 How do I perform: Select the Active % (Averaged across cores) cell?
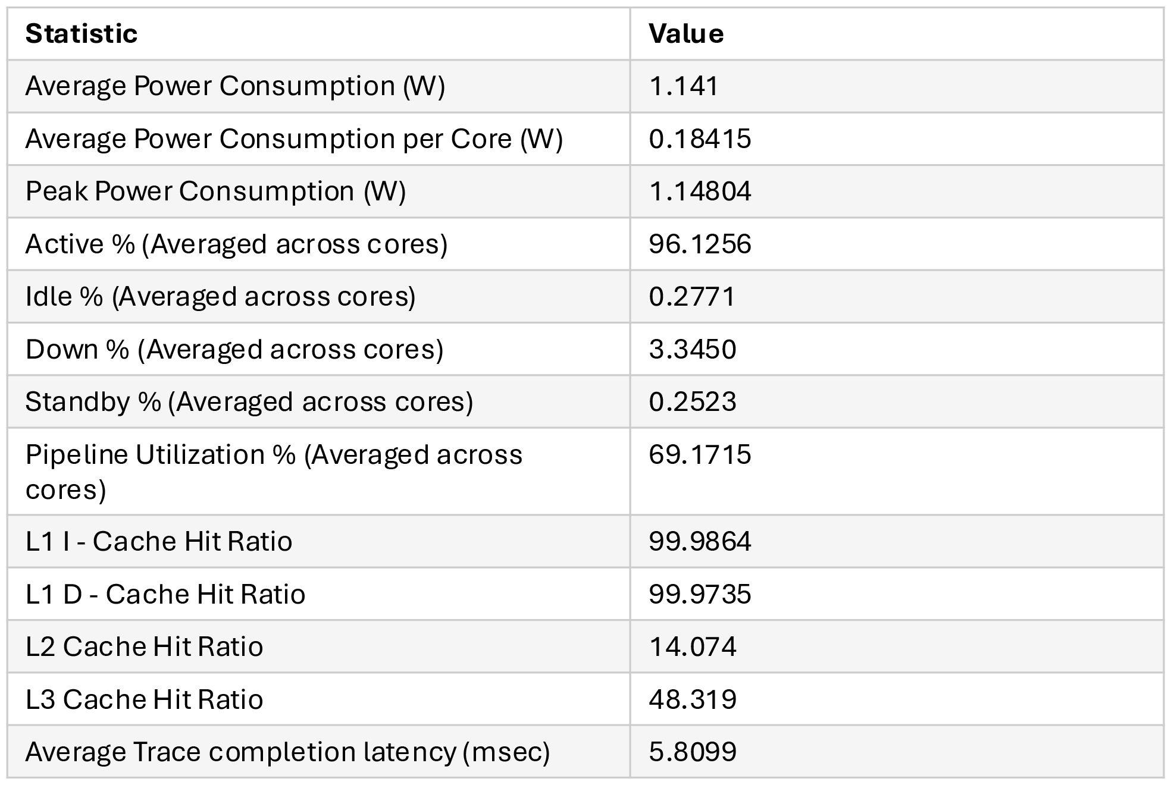[x=236, y=244]
